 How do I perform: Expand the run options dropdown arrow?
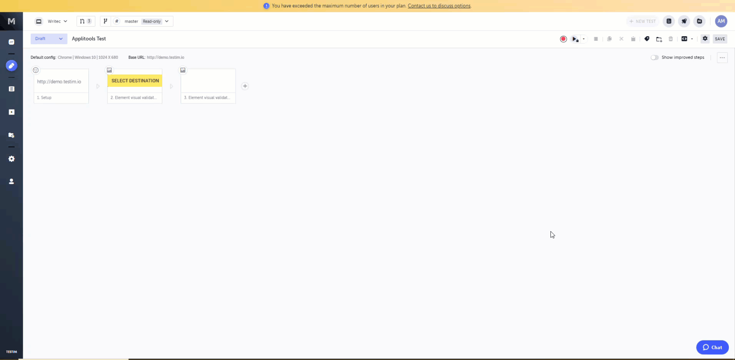584,39
